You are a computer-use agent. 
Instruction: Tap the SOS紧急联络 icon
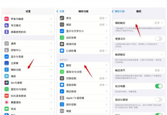[6, 96]
